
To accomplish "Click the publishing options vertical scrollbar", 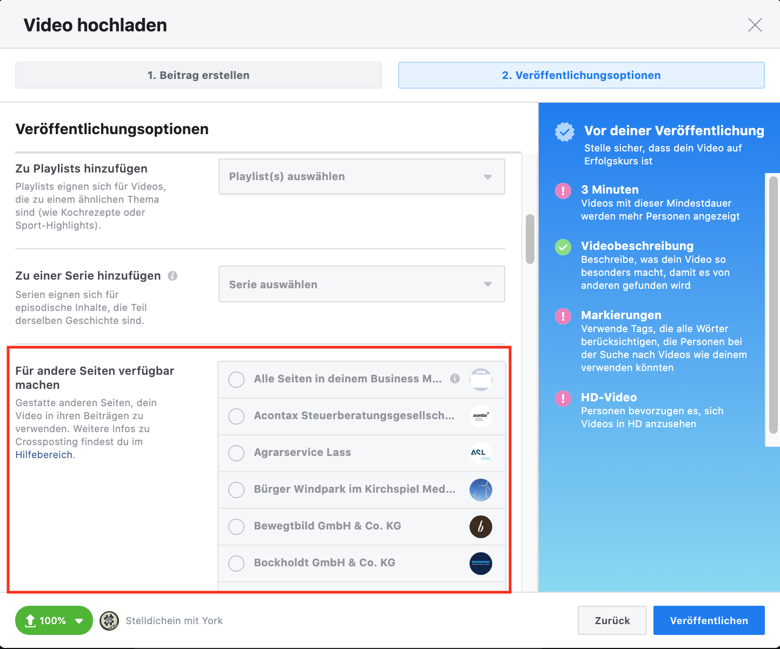I will coord(530,239).
